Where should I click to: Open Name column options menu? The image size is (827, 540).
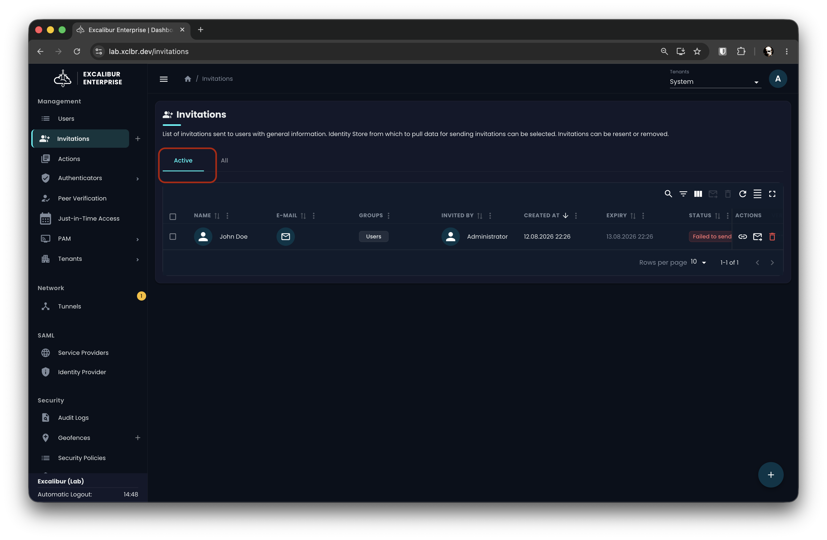pyautogui.click(x=227, y=215)
